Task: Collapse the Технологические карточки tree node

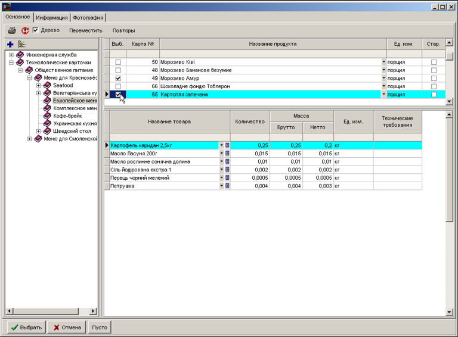Action: (x=11, y=63)
